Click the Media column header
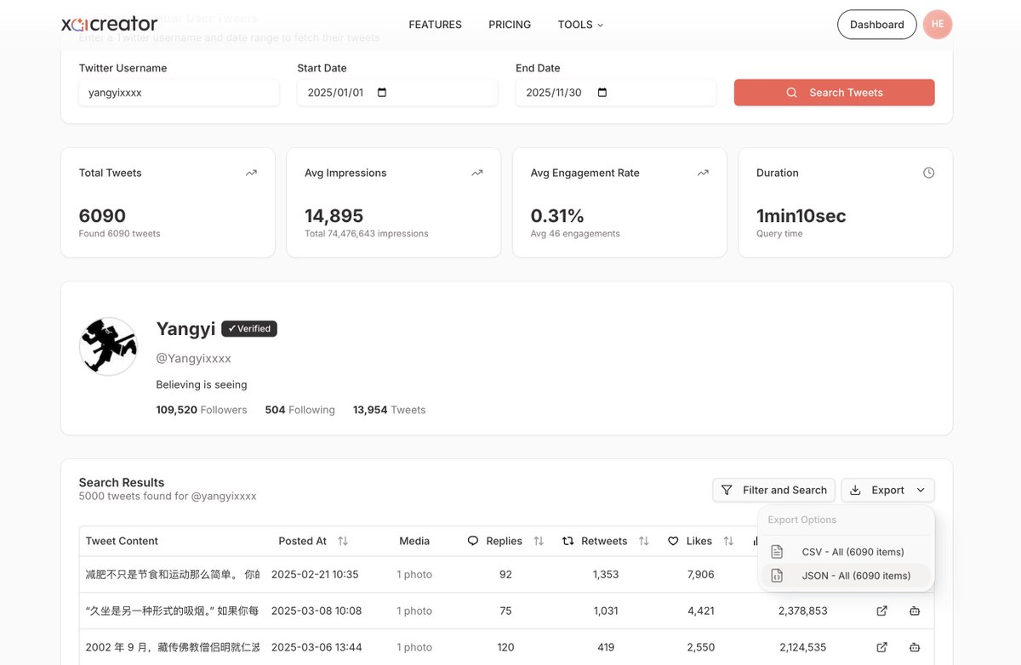Image resolution: width=1021 pixels, height=665 pixels. click(414, 541)
